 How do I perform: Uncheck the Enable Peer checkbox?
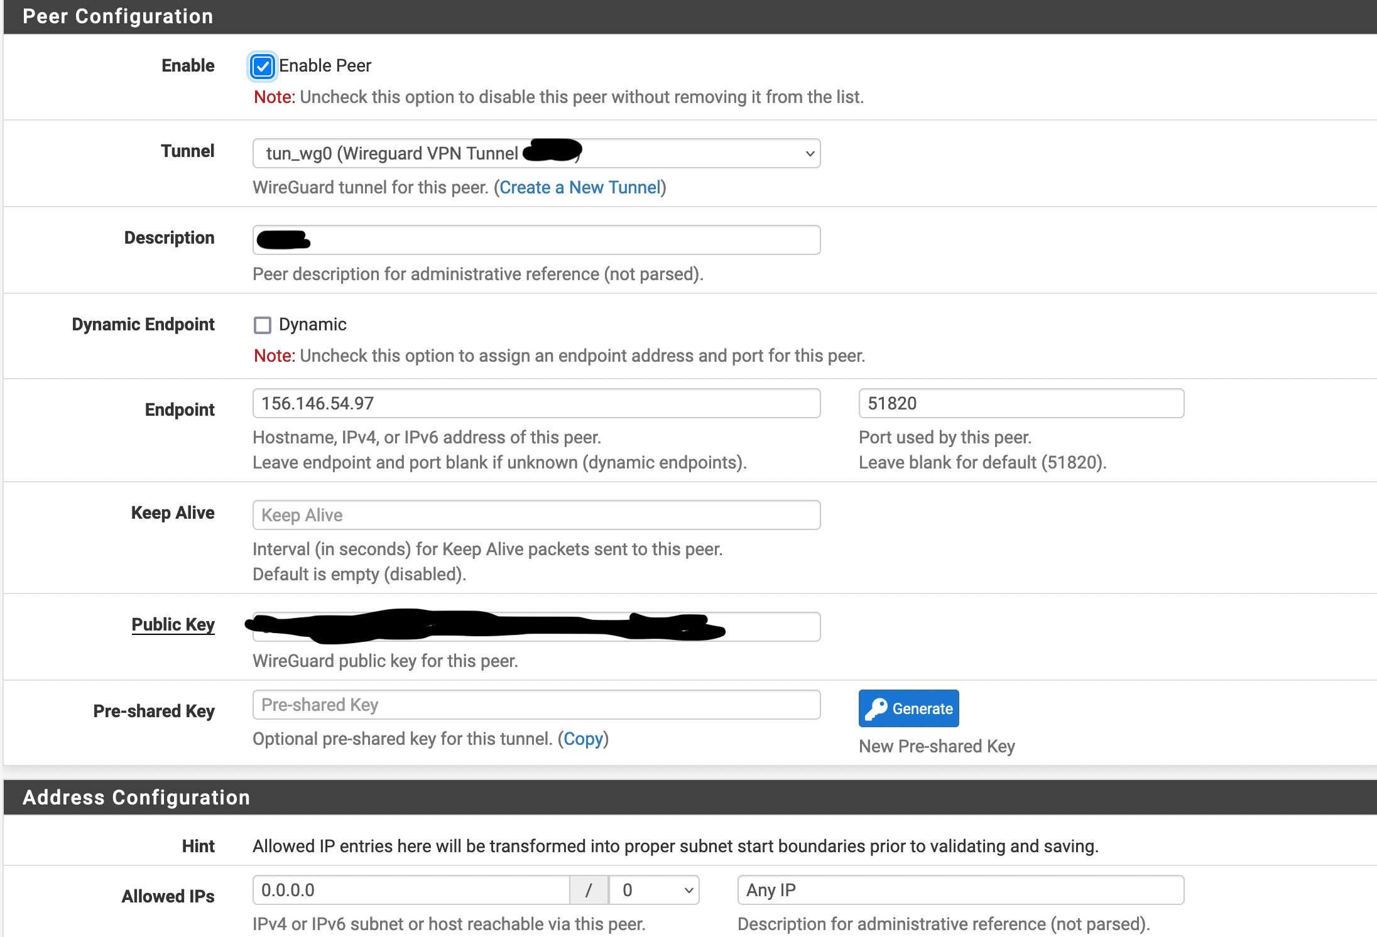(263, 67)
